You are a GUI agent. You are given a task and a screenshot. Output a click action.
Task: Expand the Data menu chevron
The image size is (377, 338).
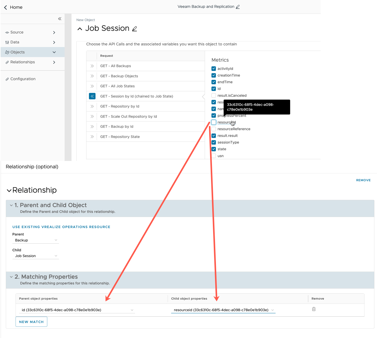[54, 42]
